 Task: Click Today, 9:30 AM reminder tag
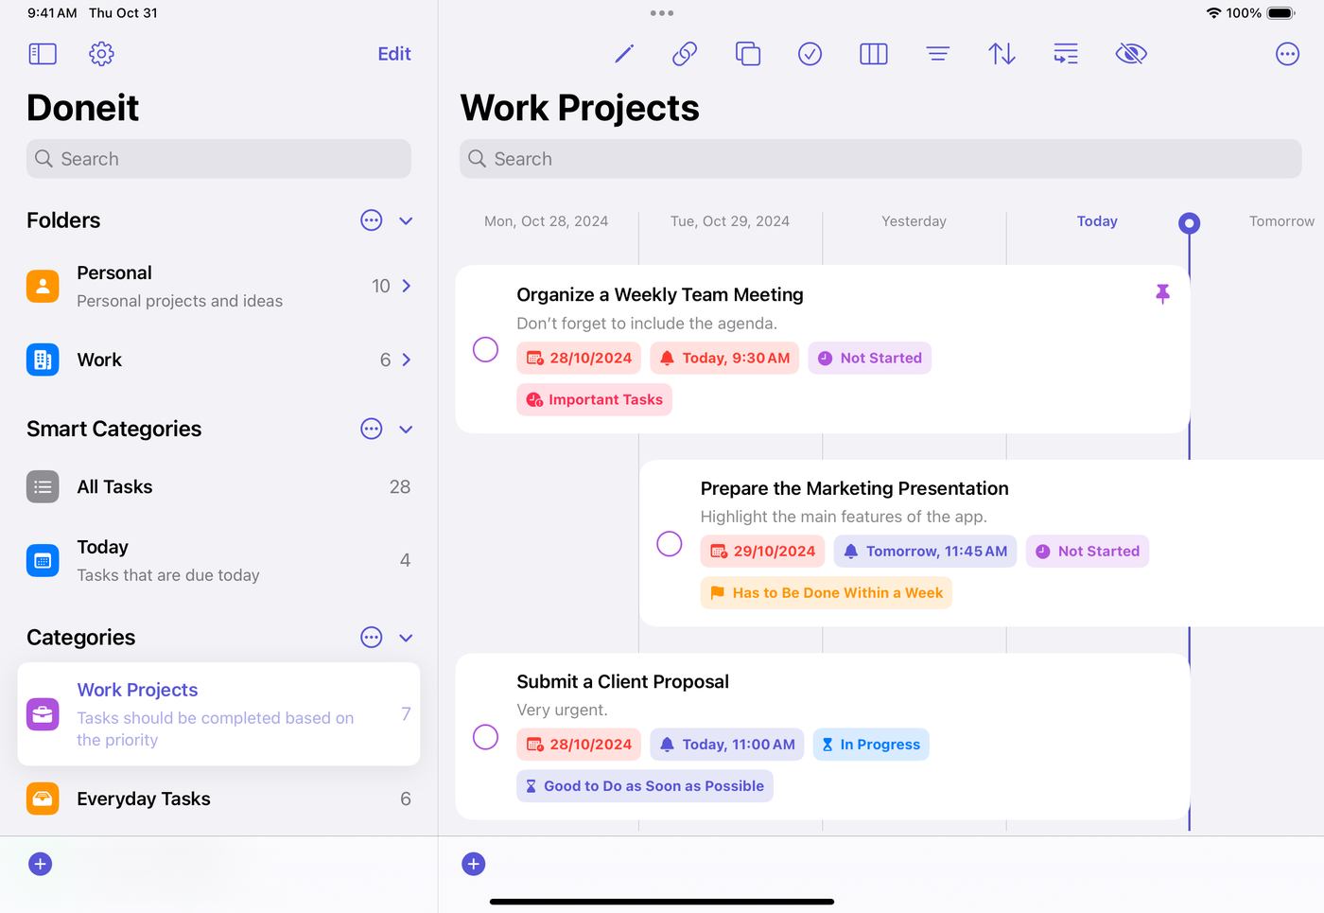724,359
